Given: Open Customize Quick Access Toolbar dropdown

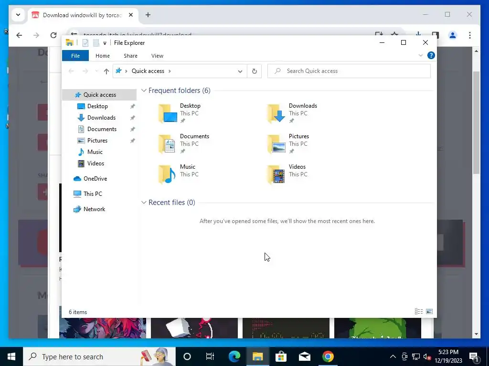Looking at the screenshot, I should click(105, 43).
